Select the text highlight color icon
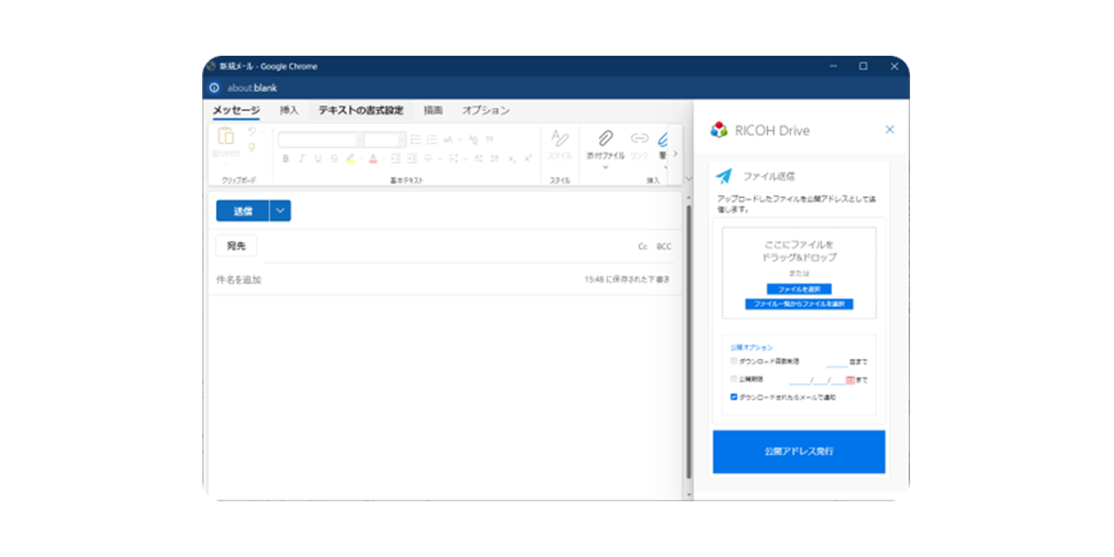 (x=350, y=159)
